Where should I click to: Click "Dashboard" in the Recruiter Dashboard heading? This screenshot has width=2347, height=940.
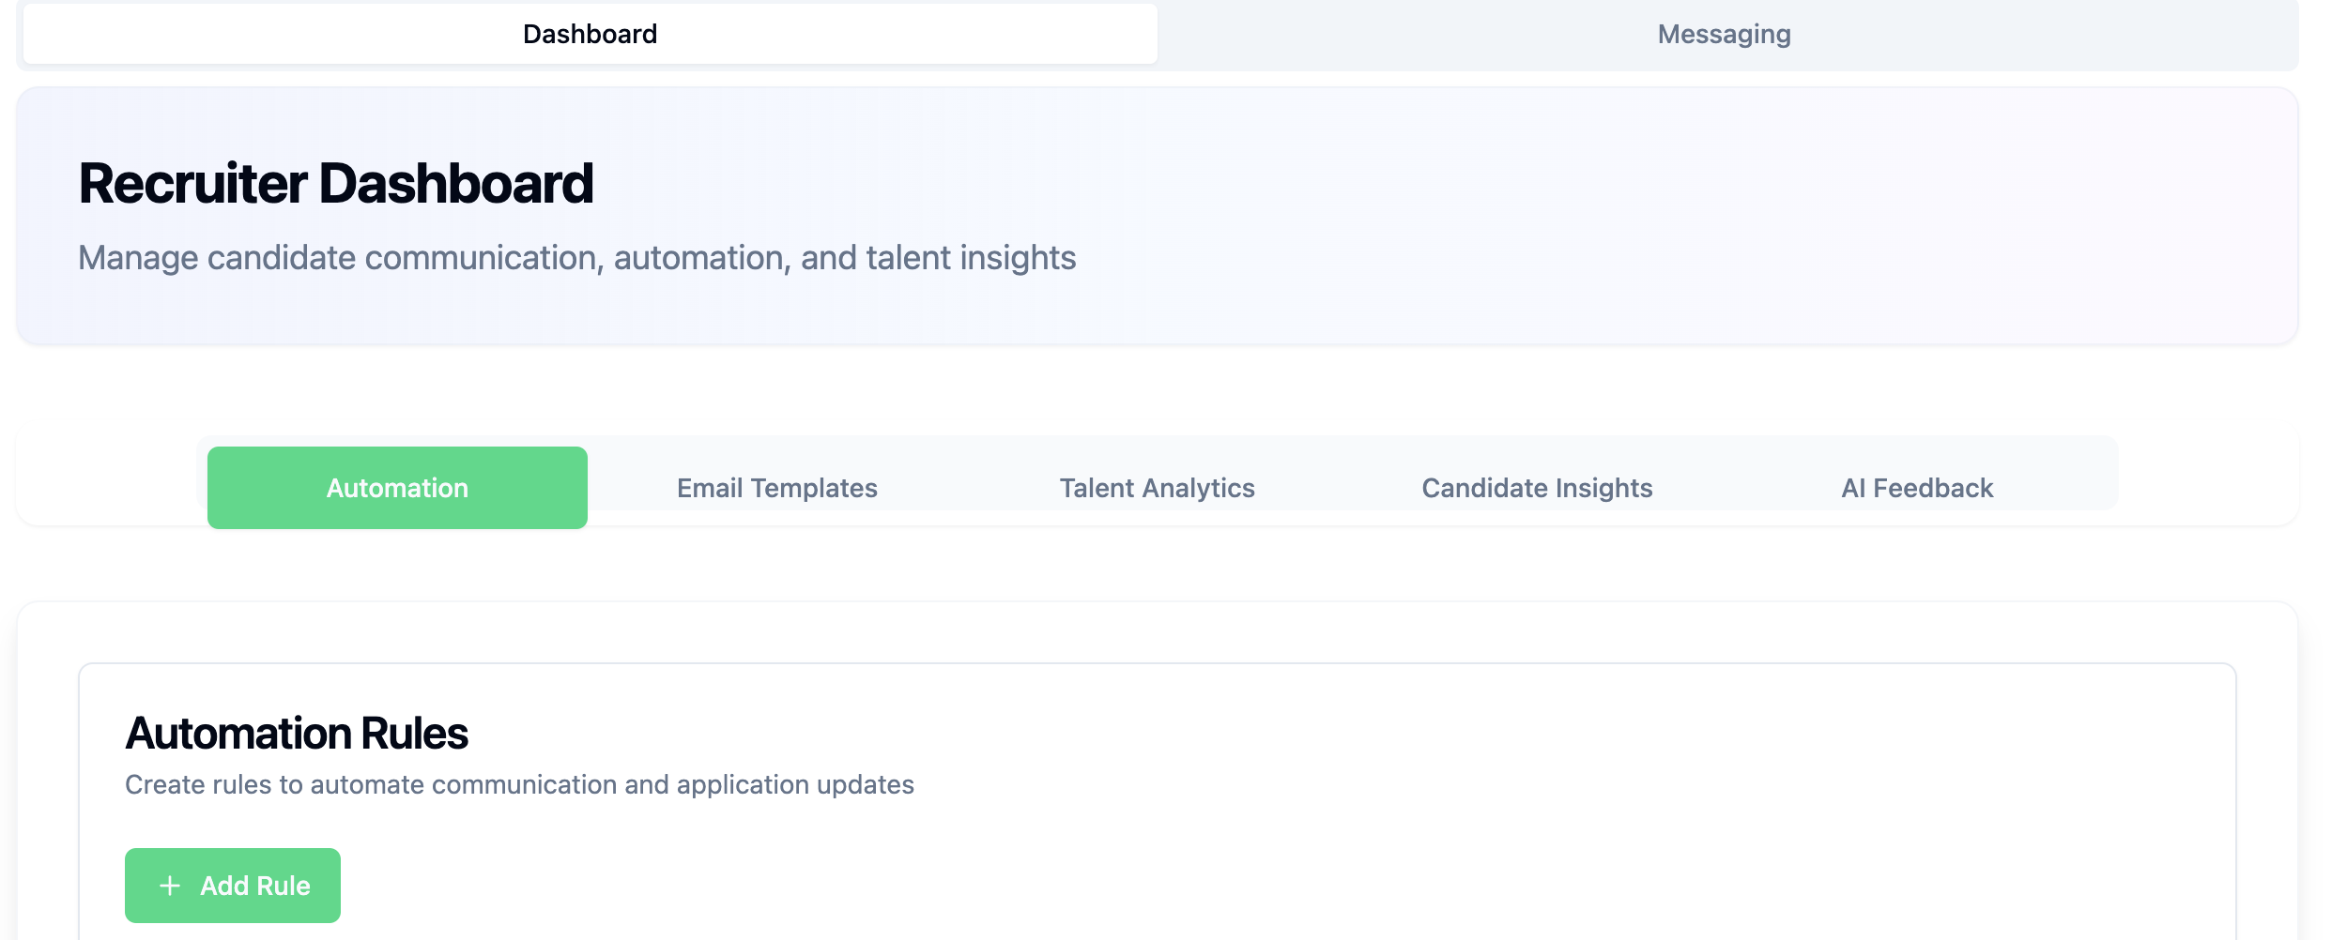pyautogui.click(x=456, y=183)
